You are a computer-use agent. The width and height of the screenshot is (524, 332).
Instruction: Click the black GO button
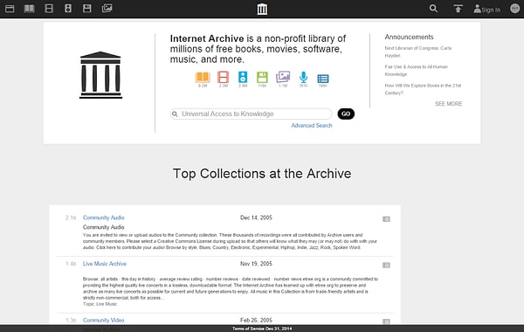[x=346, y=114]
